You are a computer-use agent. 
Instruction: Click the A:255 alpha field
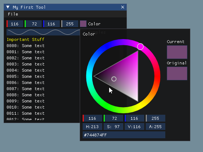(156, 127)
